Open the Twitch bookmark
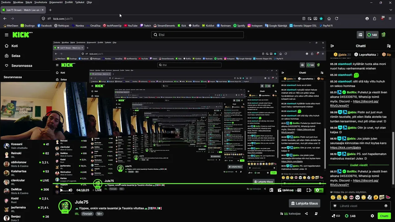The height and width of the screenshot is (222, 395). pos(145,26)
